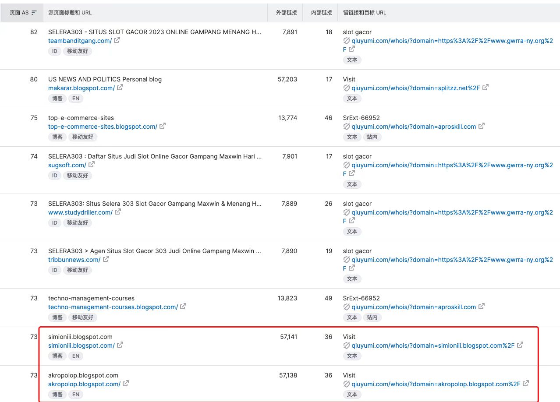Image resolution: width=560 pixels, height=402 pixels.
Task: Click the 锚链接和目标 URL column header
Action: [365, 13]
